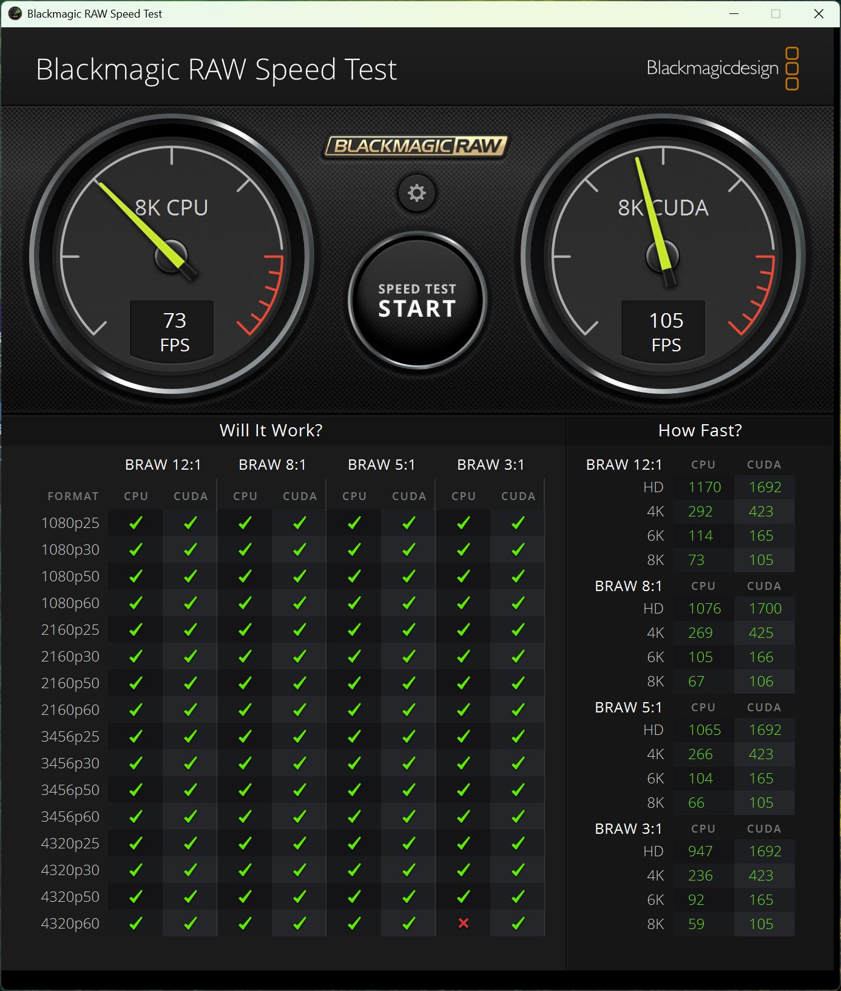Click the Blackmagicdesign logo
Viewport: 841px width, 991px height.
721,69
